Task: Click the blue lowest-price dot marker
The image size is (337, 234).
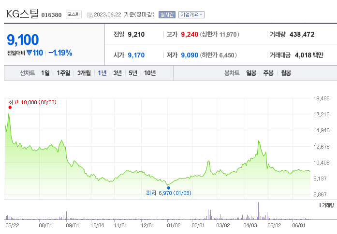Action: pyautogui.click(x=168, y=188)
